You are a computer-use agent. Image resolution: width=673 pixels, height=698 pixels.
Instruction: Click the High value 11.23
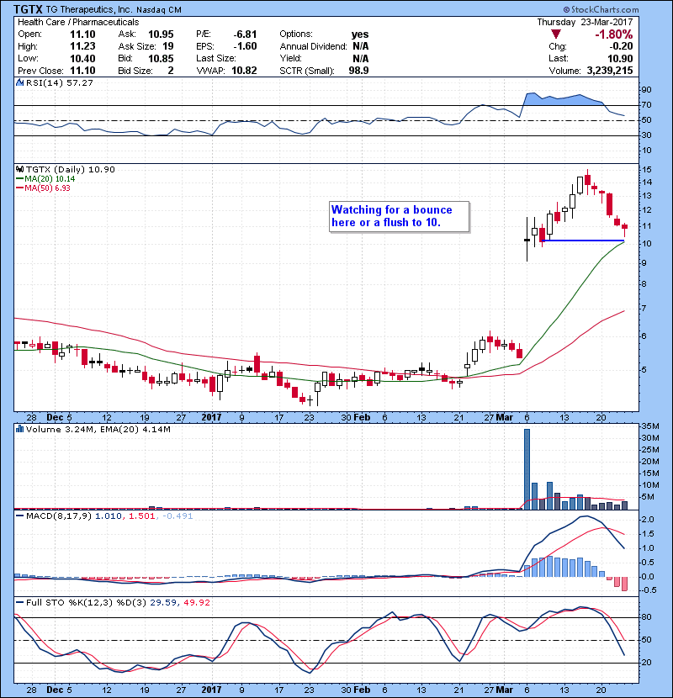(x=82, y=46)
